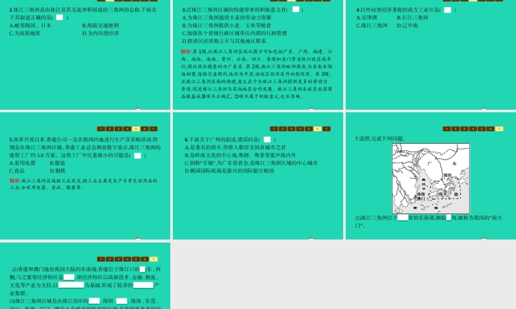516x309 pixels.
Task: Click highlighted number 6 on the question 6 slide
Action: click(x=317, y=129)
